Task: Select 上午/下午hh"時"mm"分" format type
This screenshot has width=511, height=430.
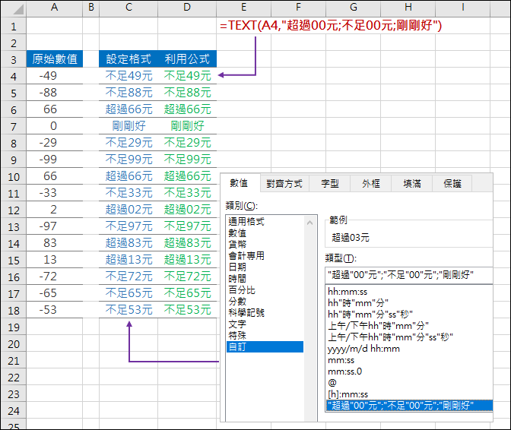Action: pos(409,326)
